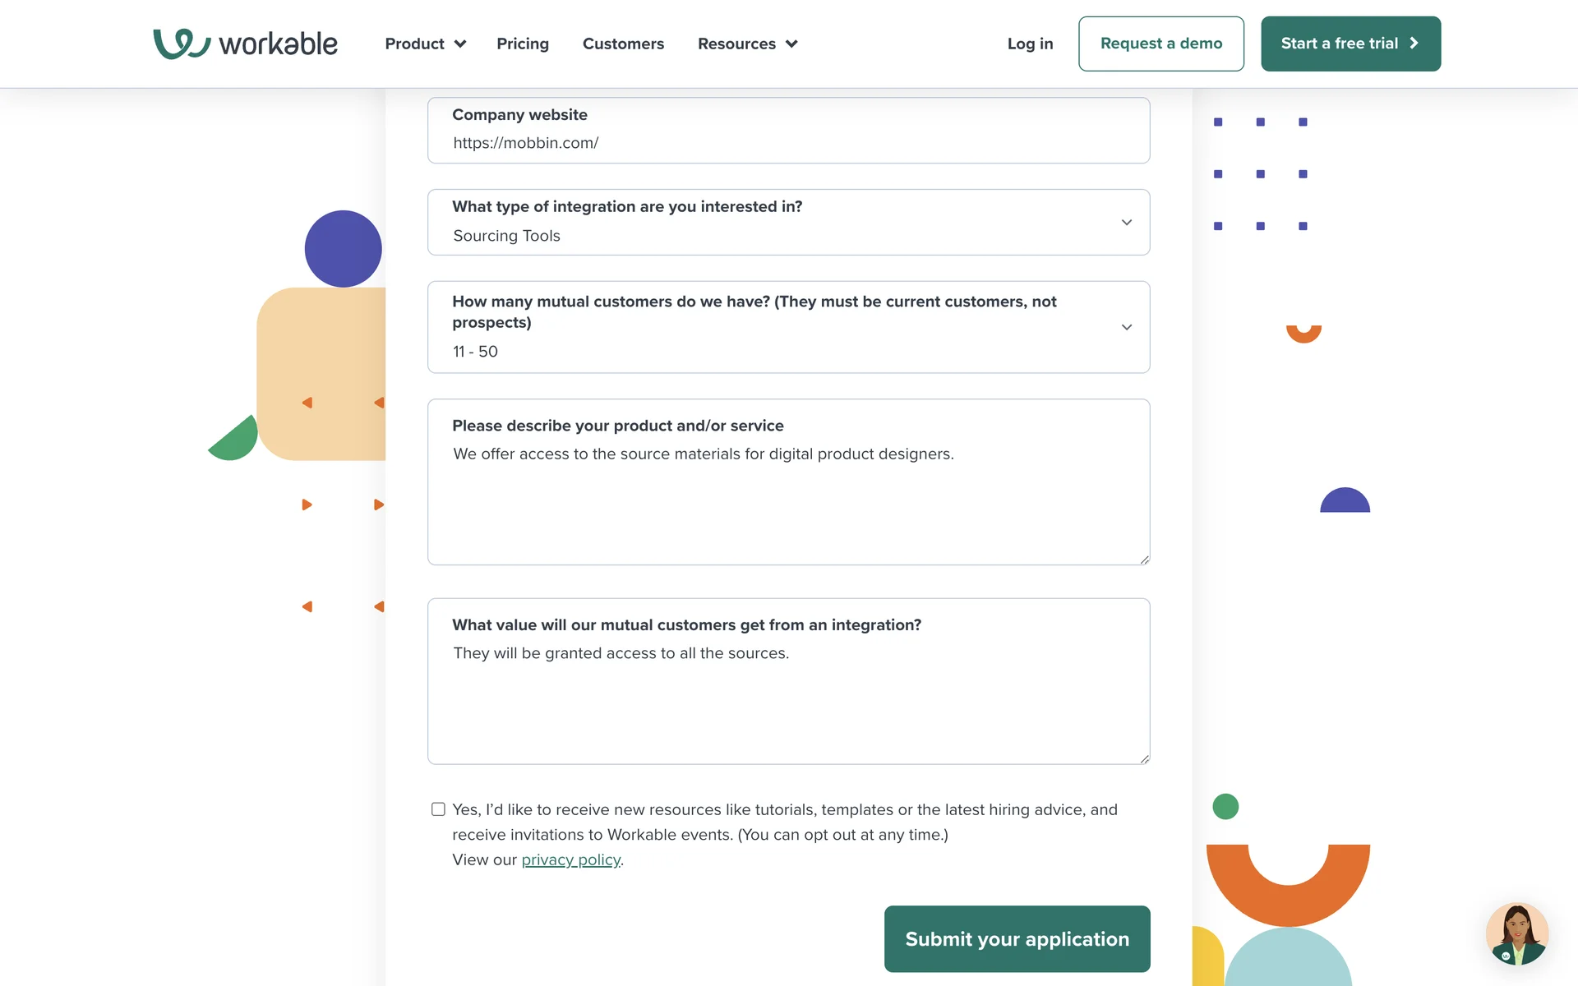
Task: Go to the Pricing page
Action: 523,44
